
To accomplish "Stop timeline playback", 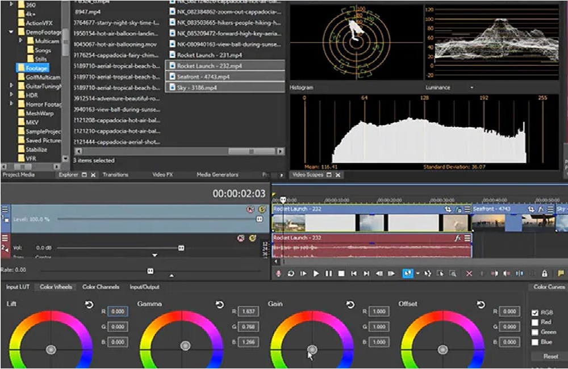I will point(341,274).
